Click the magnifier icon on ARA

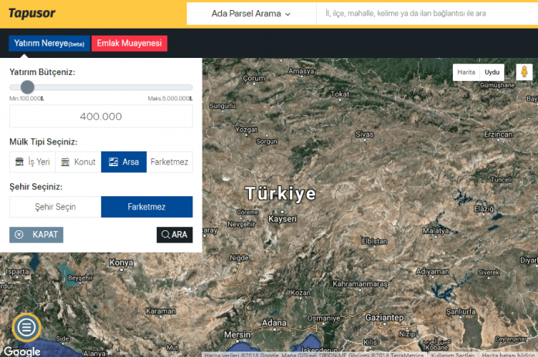(165, 235)
